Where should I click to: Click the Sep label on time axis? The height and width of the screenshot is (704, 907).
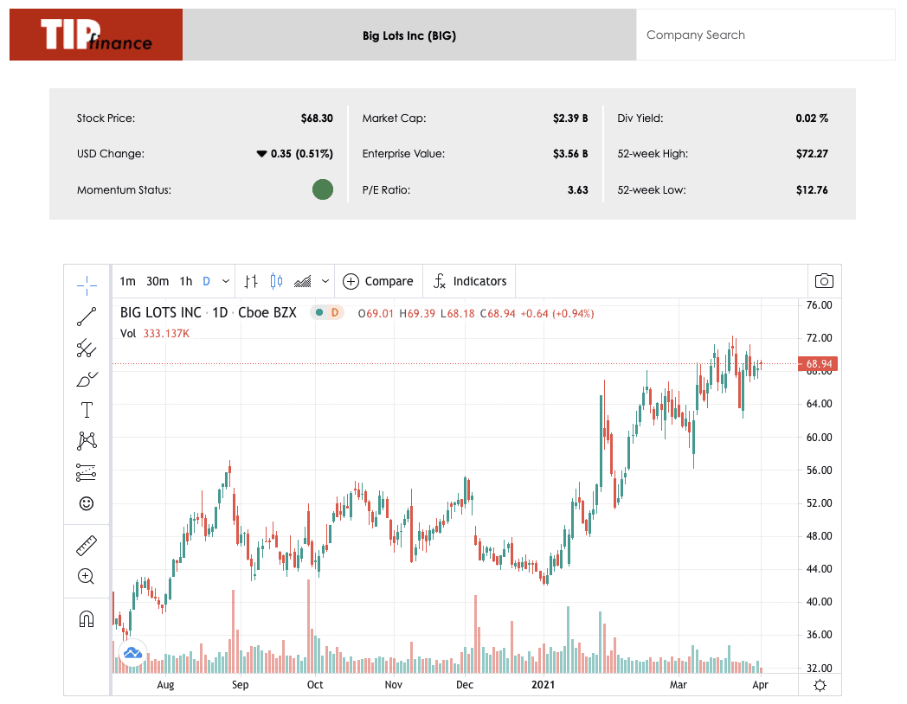coord(240,685)
